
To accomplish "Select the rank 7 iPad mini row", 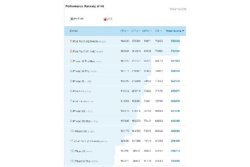I will (x=125, y=101).
